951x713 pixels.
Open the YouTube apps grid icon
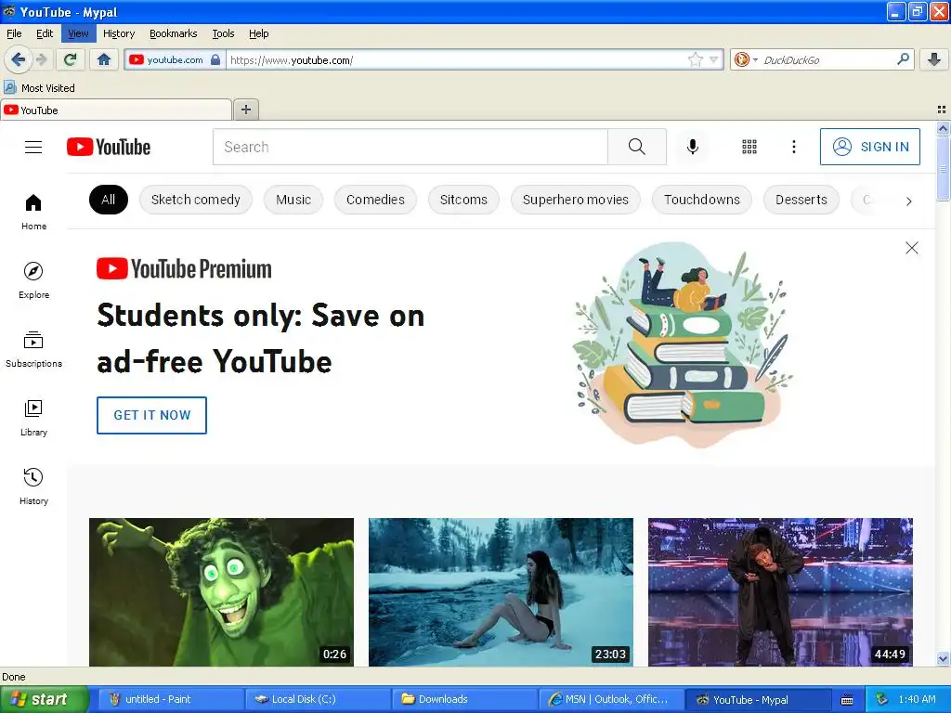click(x=749, y=147)
